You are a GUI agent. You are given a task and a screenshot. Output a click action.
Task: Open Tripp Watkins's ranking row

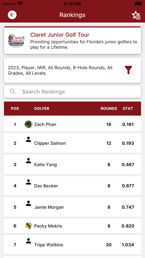pyautogui.click(x=72, y=245)
